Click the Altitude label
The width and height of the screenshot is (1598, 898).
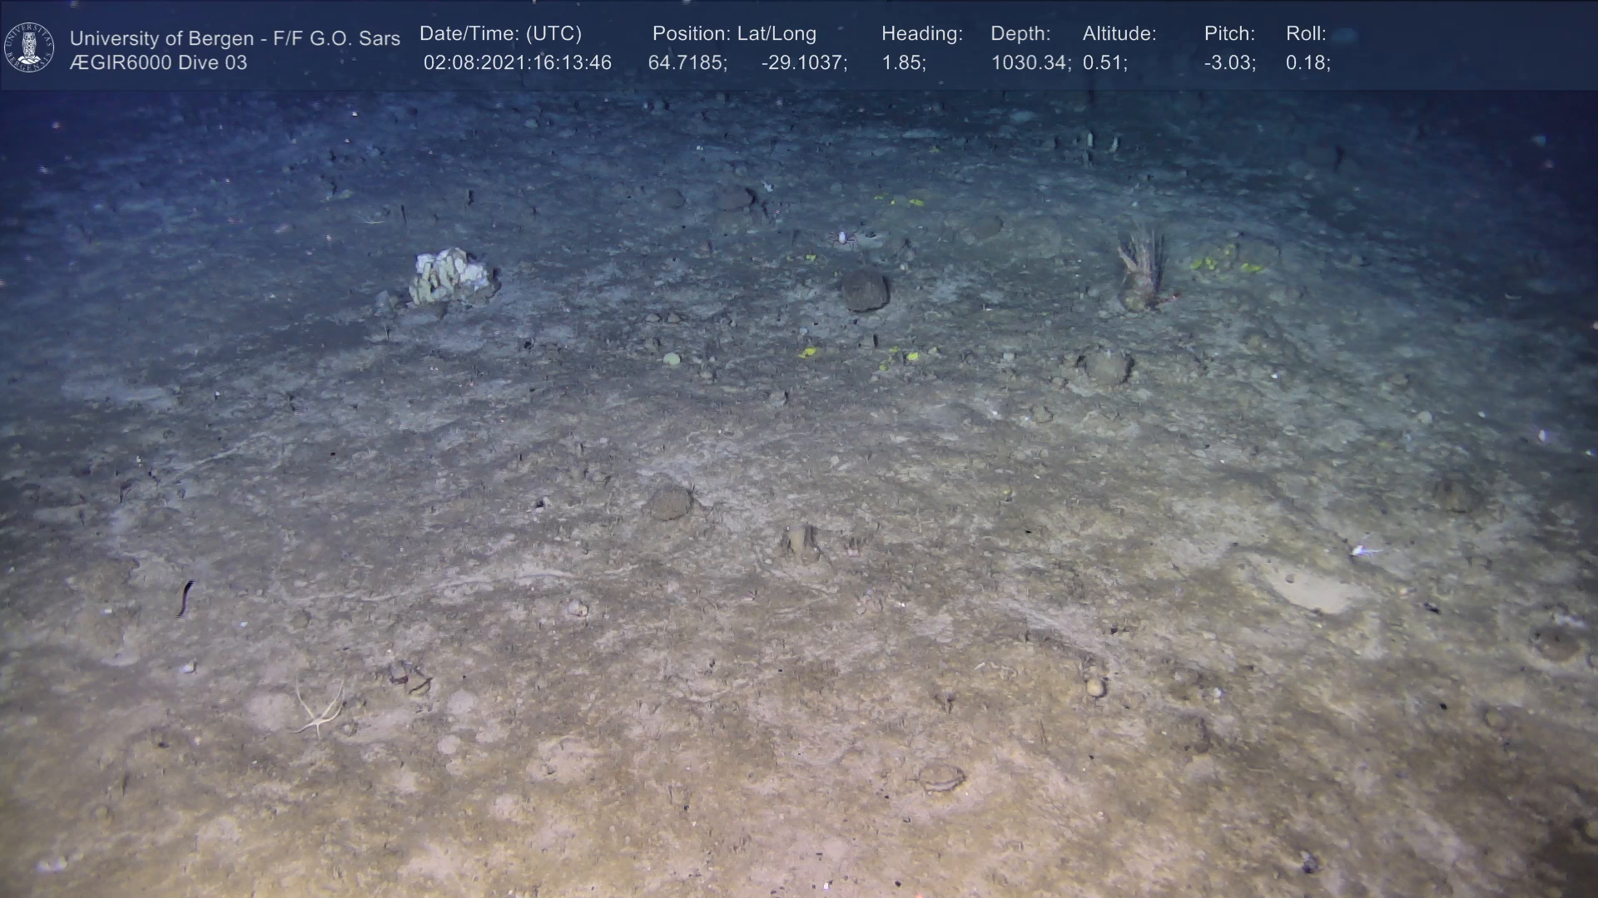[x=1119, y=34]
